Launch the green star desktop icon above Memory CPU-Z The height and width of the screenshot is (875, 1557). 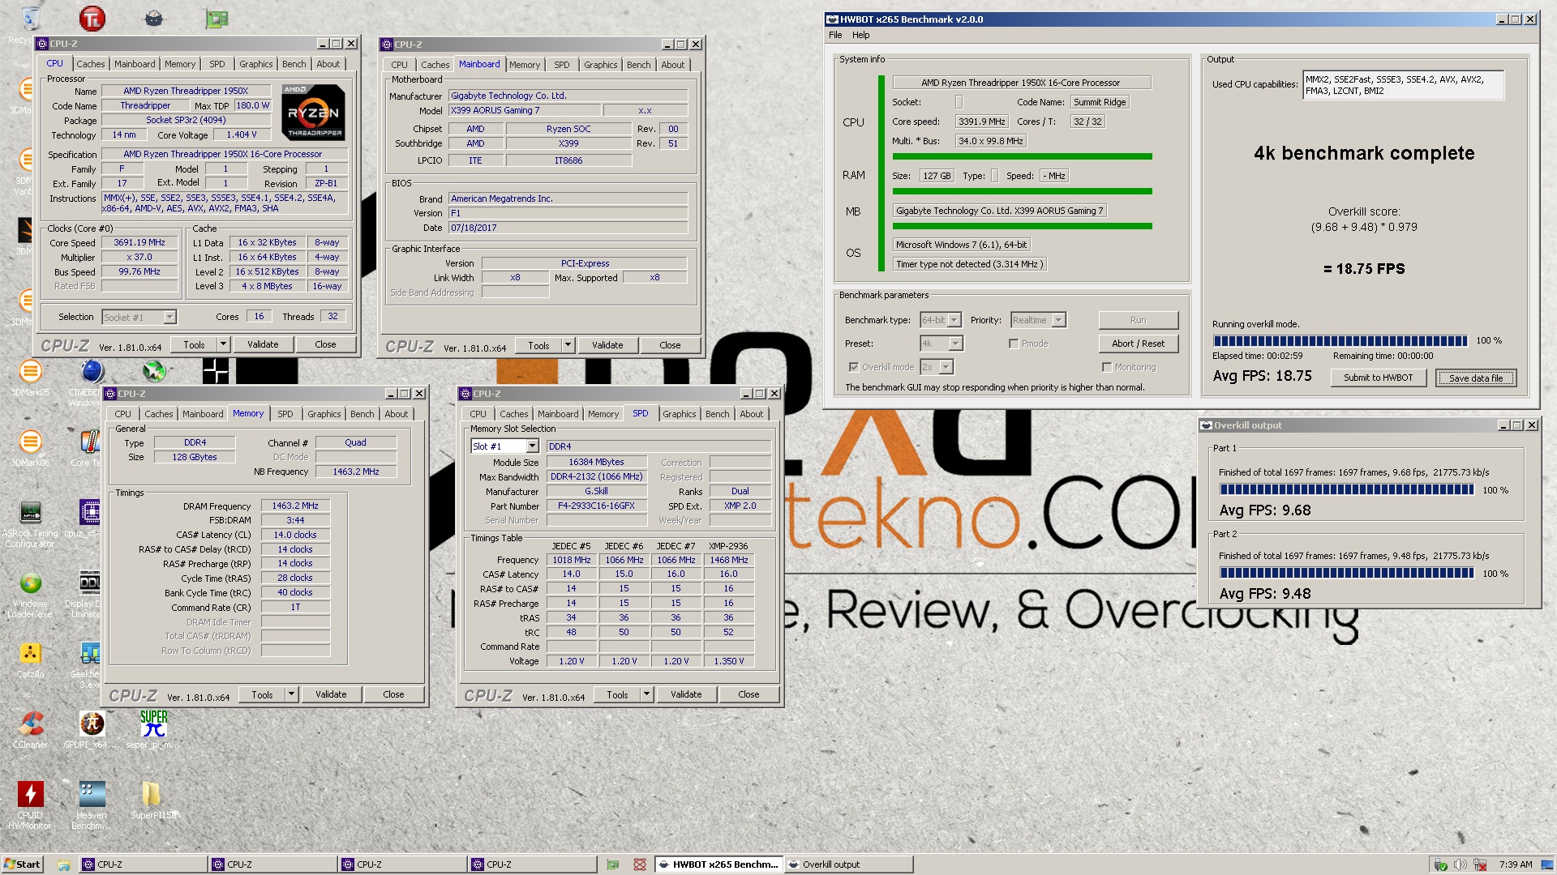click(154, 371)
